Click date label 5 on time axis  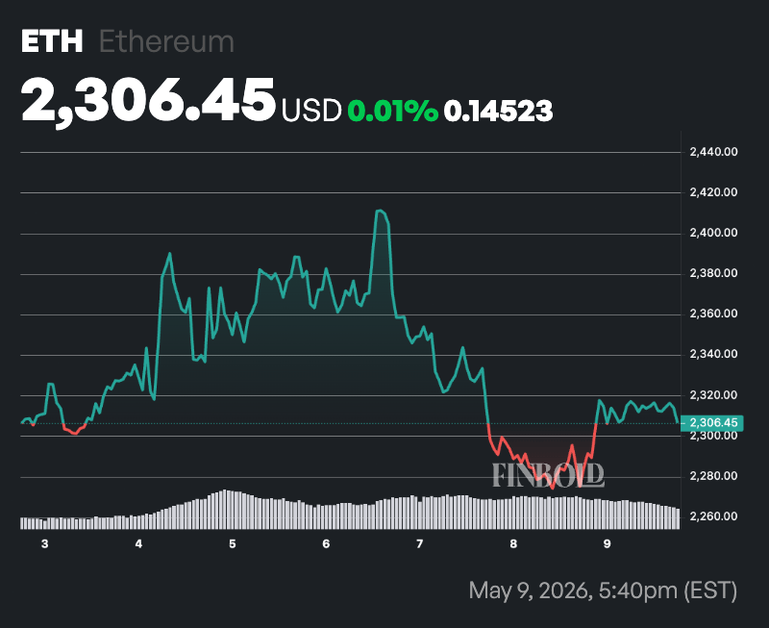tap(233, 543)
